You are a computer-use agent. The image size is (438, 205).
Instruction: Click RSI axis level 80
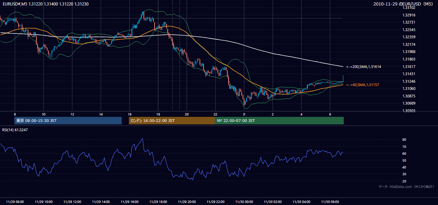404,140
